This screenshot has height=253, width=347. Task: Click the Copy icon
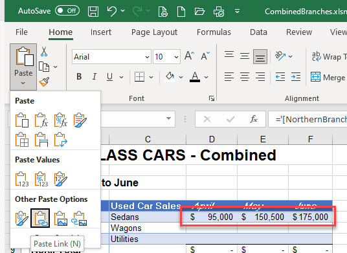point(44,67)
